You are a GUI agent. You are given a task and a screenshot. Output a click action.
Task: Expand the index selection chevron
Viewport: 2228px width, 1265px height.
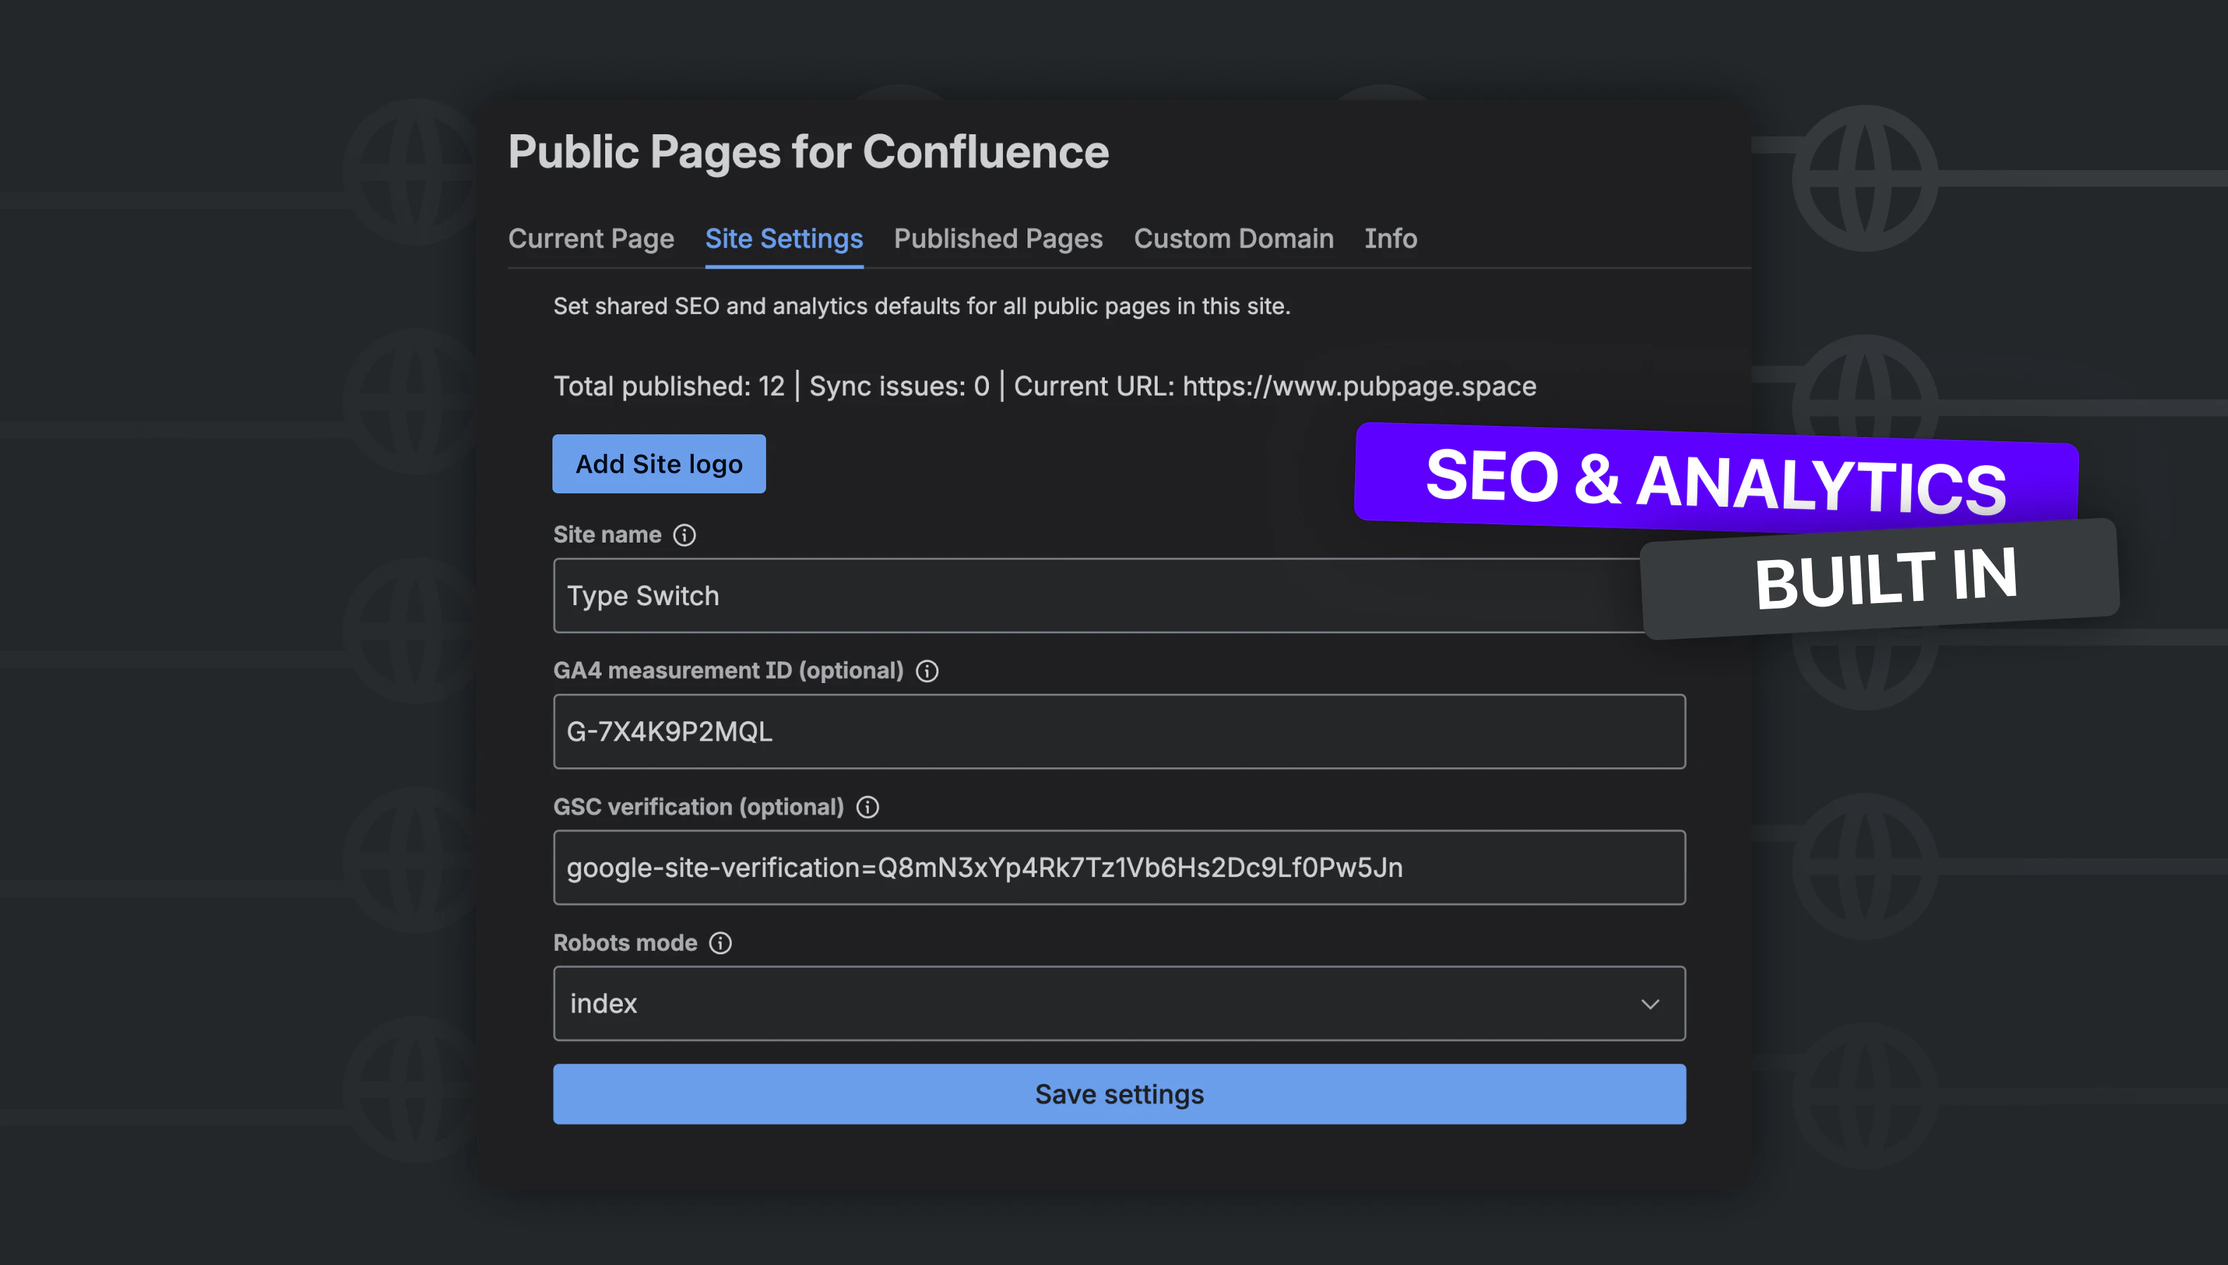1650,1005
